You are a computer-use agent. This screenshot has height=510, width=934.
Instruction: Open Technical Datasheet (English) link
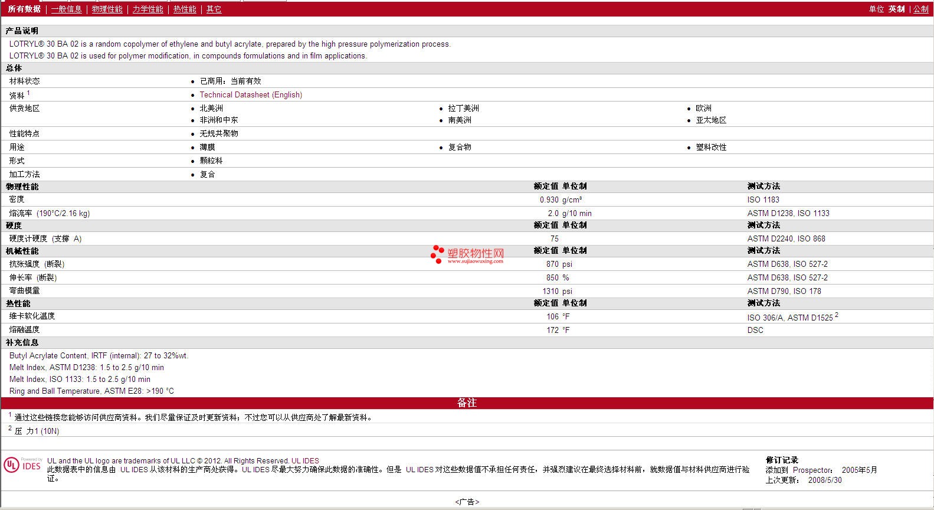(x=251, y=95)
